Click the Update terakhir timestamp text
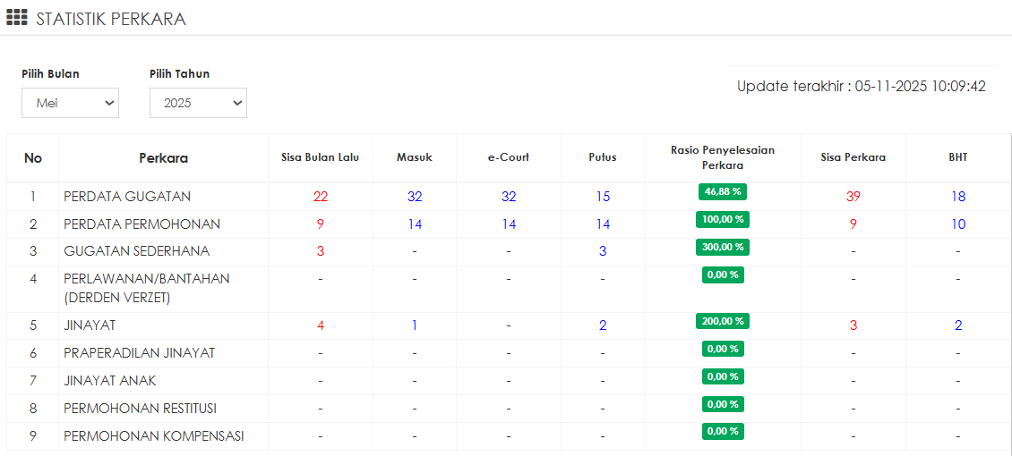 coord(861,87)
